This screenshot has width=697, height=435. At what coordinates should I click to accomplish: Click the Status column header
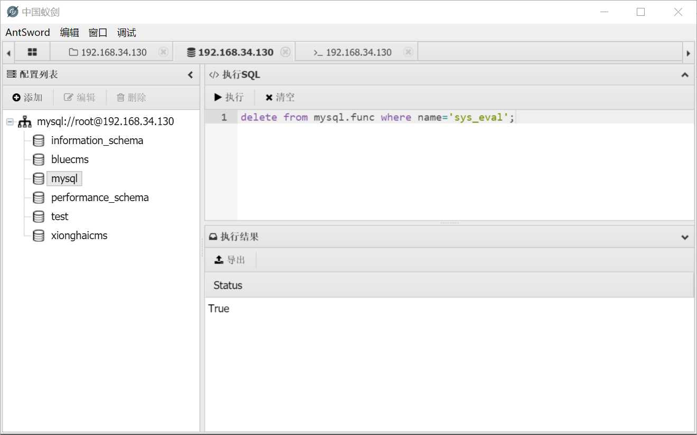449,285
